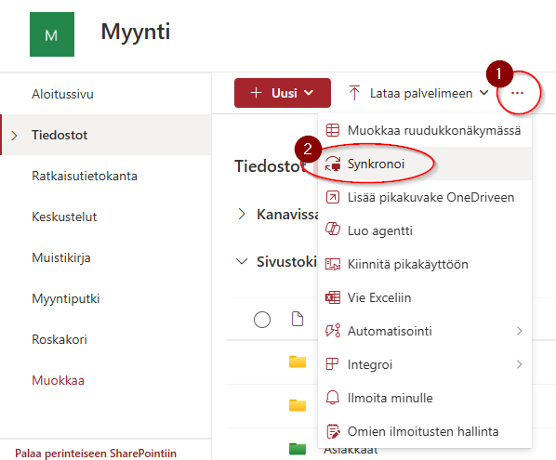Select Omien ilmoitusten hallinta menu entry
Viewport: 556px width, 460px height.
point(425,431)
